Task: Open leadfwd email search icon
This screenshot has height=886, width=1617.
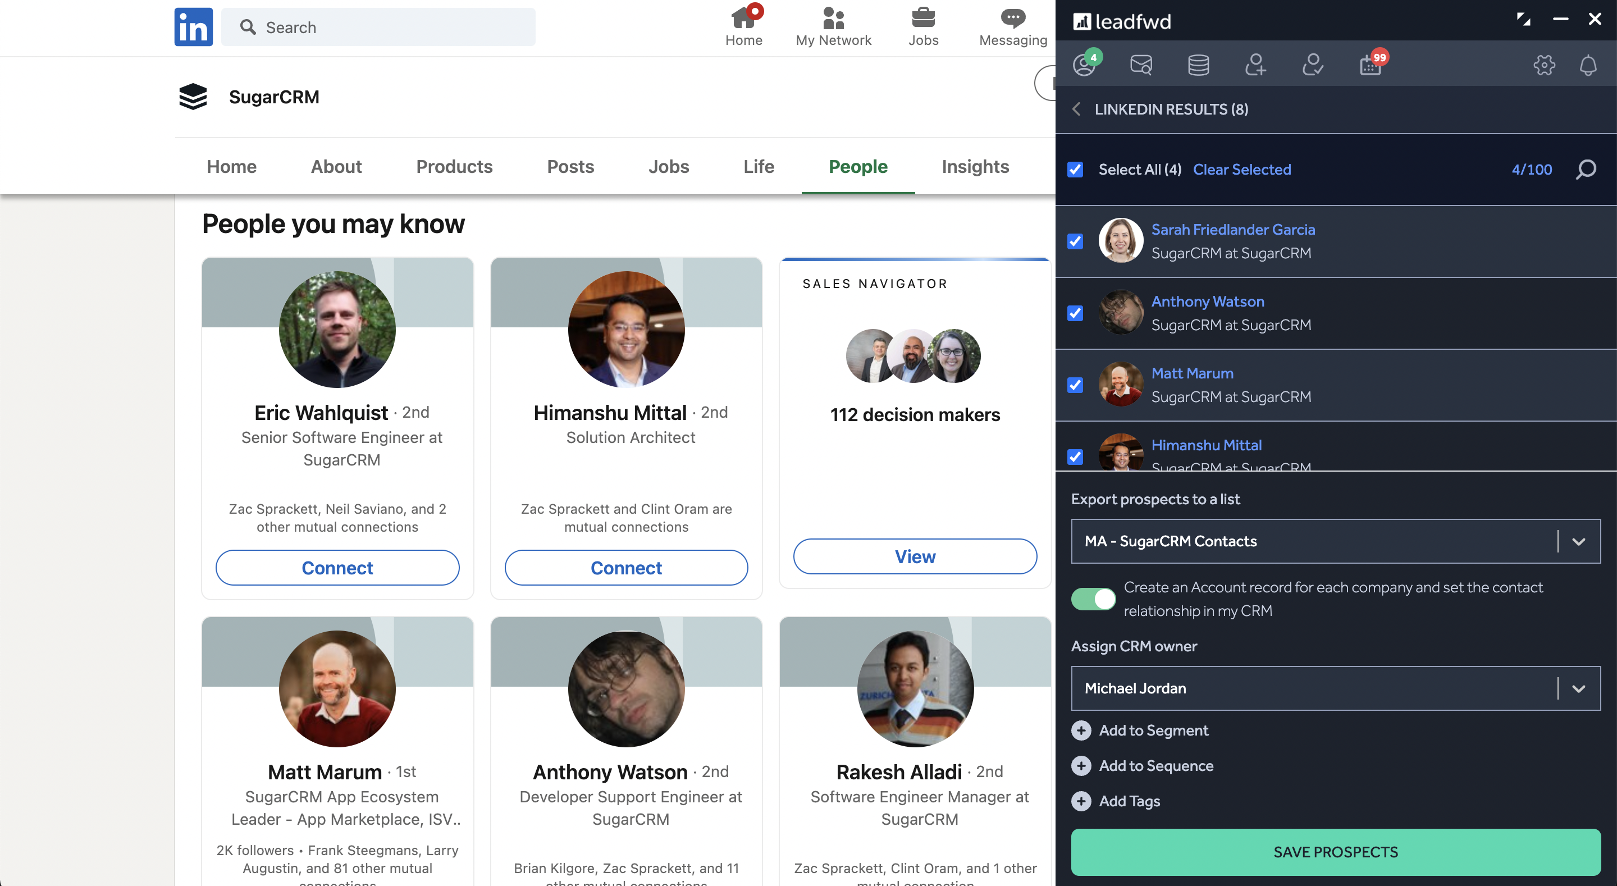Action: pos(1140,65)
